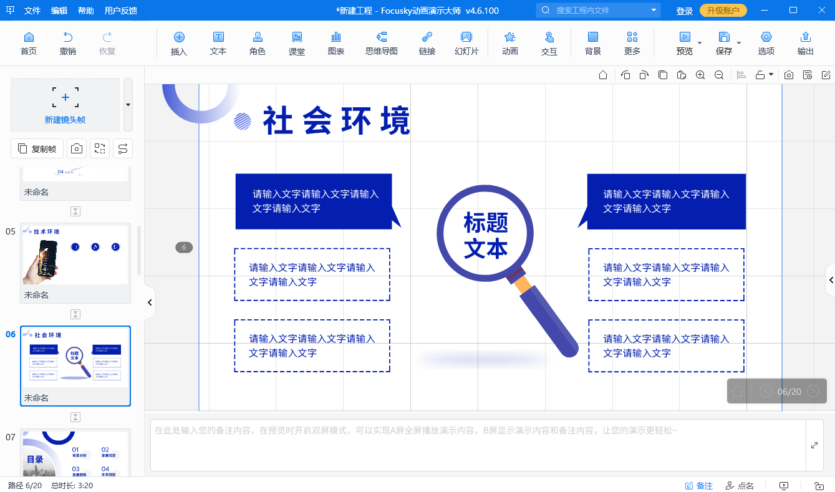
Task: Select the 文本 text tool
Action: click(x=218, y=43)
